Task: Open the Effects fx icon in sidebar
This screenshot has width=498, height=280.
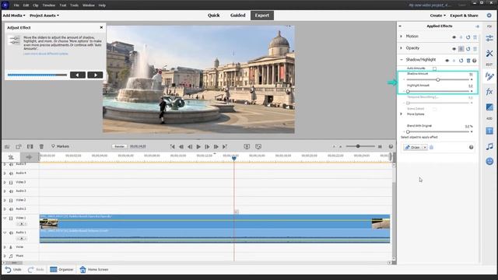Action: point(489,92)
